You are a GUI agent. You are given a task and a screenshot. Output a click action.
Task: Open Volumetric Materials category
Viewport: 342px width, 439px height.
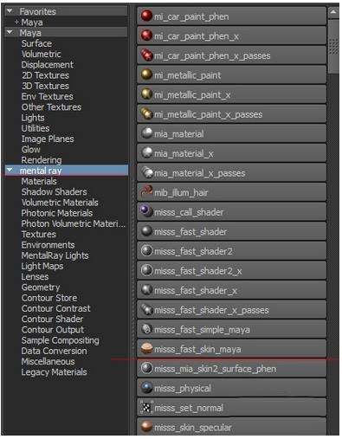click(60, 203)
